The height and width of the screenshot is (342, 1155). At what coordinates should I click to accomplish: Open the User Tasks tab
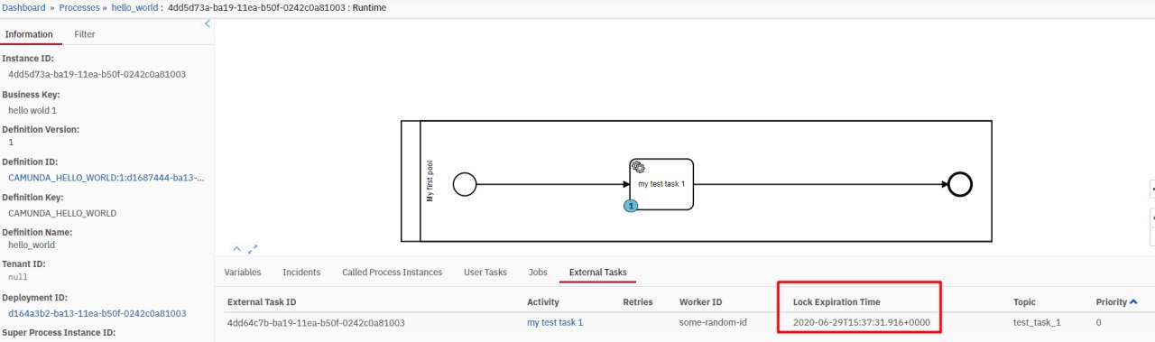click(x=485, y=272)
